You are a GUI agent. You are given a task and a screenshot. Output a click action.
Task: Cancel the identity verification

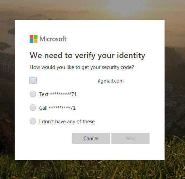point(91,138)
